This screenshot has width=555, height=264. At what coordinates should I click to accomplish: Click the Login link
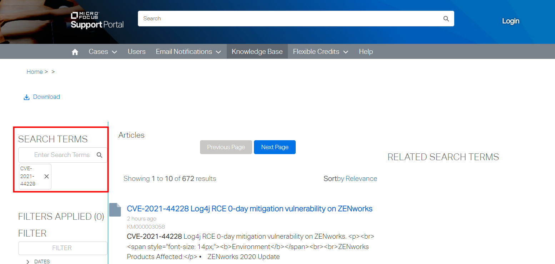coord(510,21)
